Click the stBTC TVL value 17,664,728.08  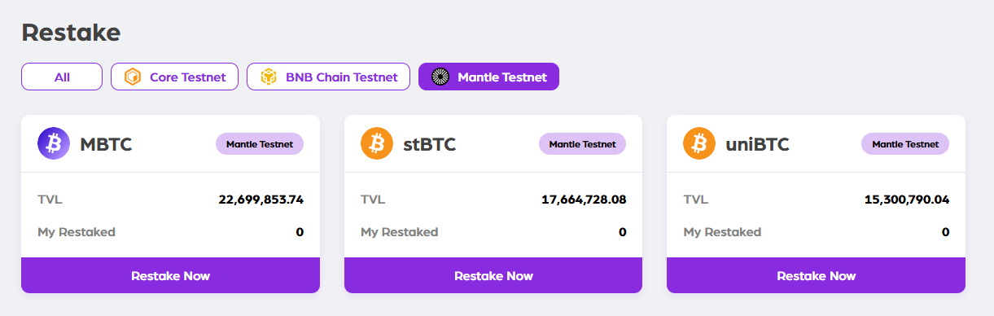(x=584, y=199)
